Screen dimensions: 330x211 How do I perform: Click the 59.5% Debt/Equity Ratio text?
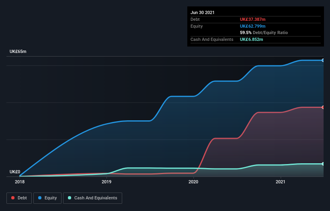click(x=264, y=32)
